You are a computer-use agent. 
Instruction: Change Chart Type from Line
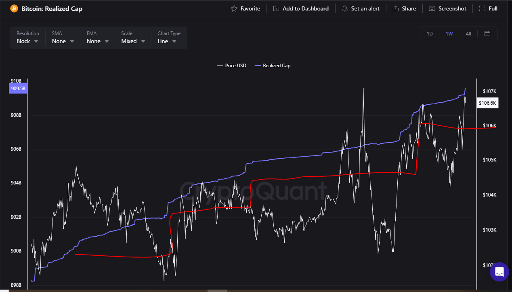(x=167, y=41)
